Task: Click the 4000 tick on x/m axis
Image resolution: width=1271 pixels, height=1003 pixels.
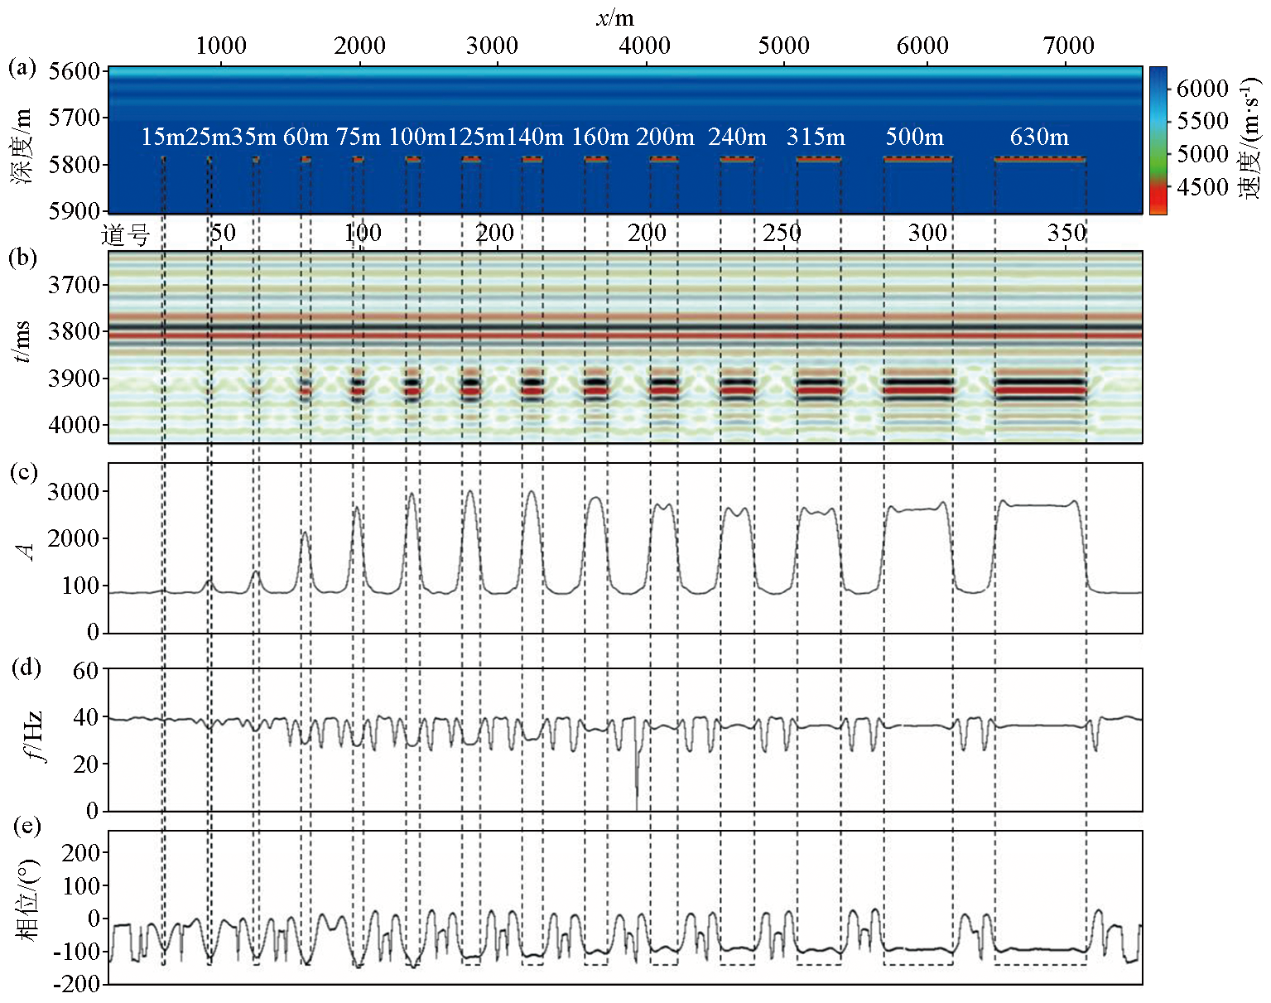Action: [644, 46]
